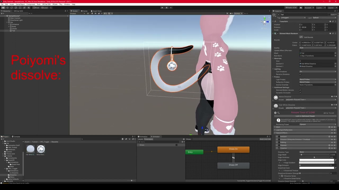Viewport: 339px width, 190px height.
Task: Collapse the Isla object in Hierarchy
Action: click(x=7, y=22)
